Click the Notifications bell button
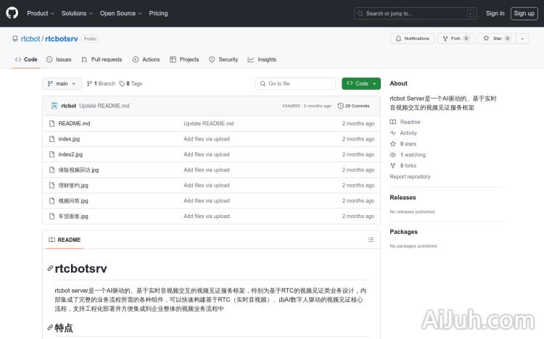 (412, 38)
